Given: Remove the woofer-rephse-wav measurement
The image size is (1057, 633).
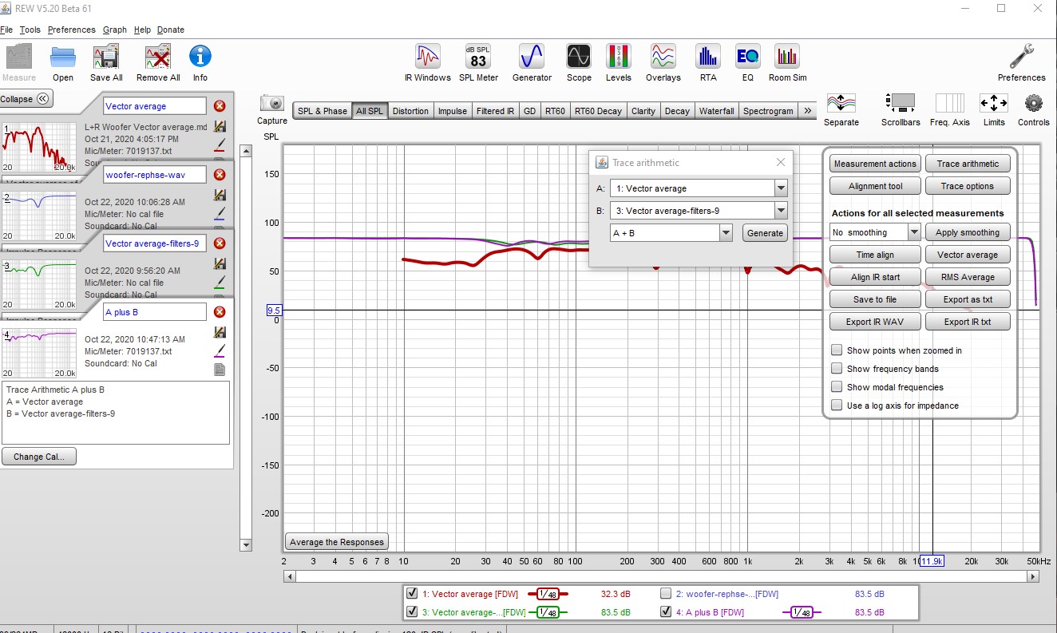Looking at the screenshot, I should click(220, 175).
